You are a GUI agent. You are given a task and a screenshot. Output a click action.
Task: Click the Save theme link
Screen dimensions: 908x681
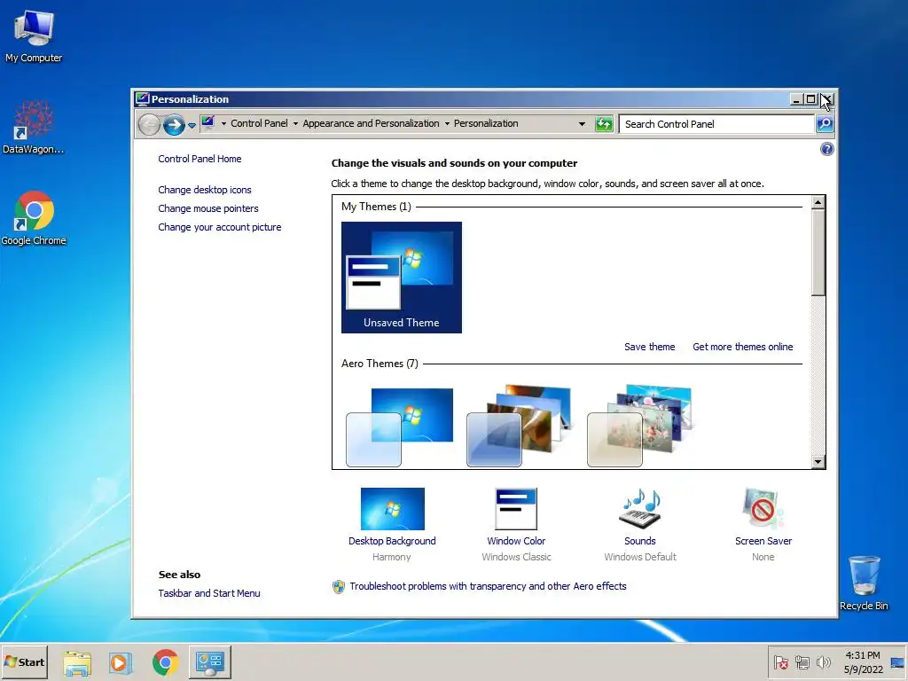pyautogui.click(x=649, y=347)
